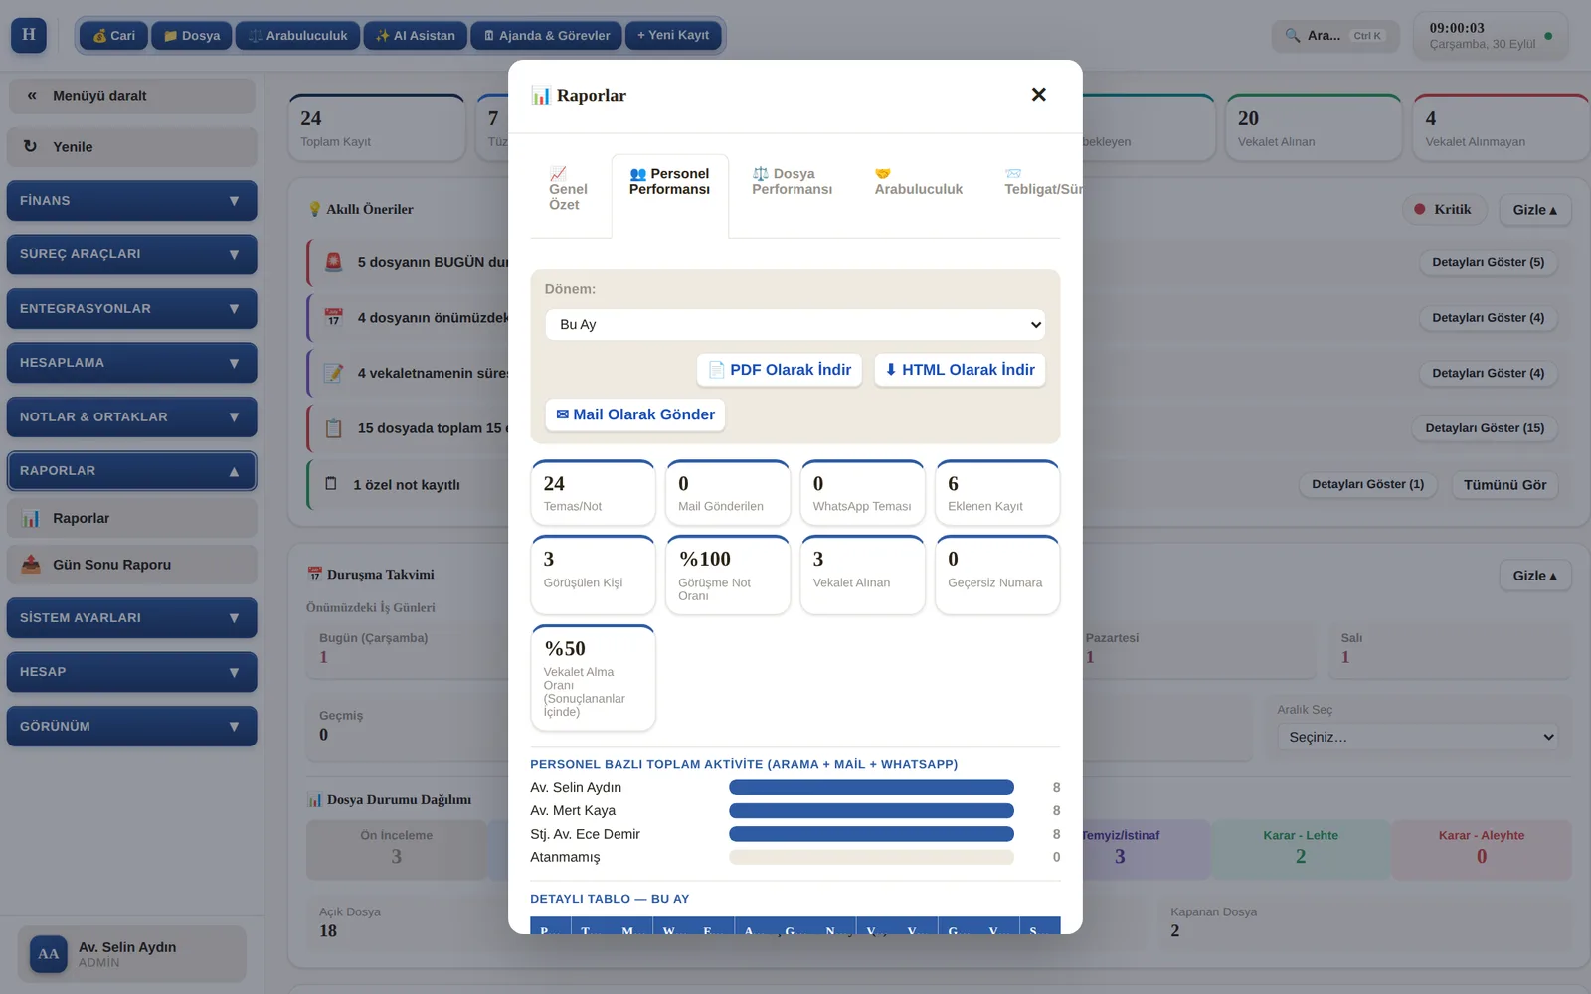Click Mail Olarak Gönder button
Screen dimensions: 1591x994
(635, 414)
